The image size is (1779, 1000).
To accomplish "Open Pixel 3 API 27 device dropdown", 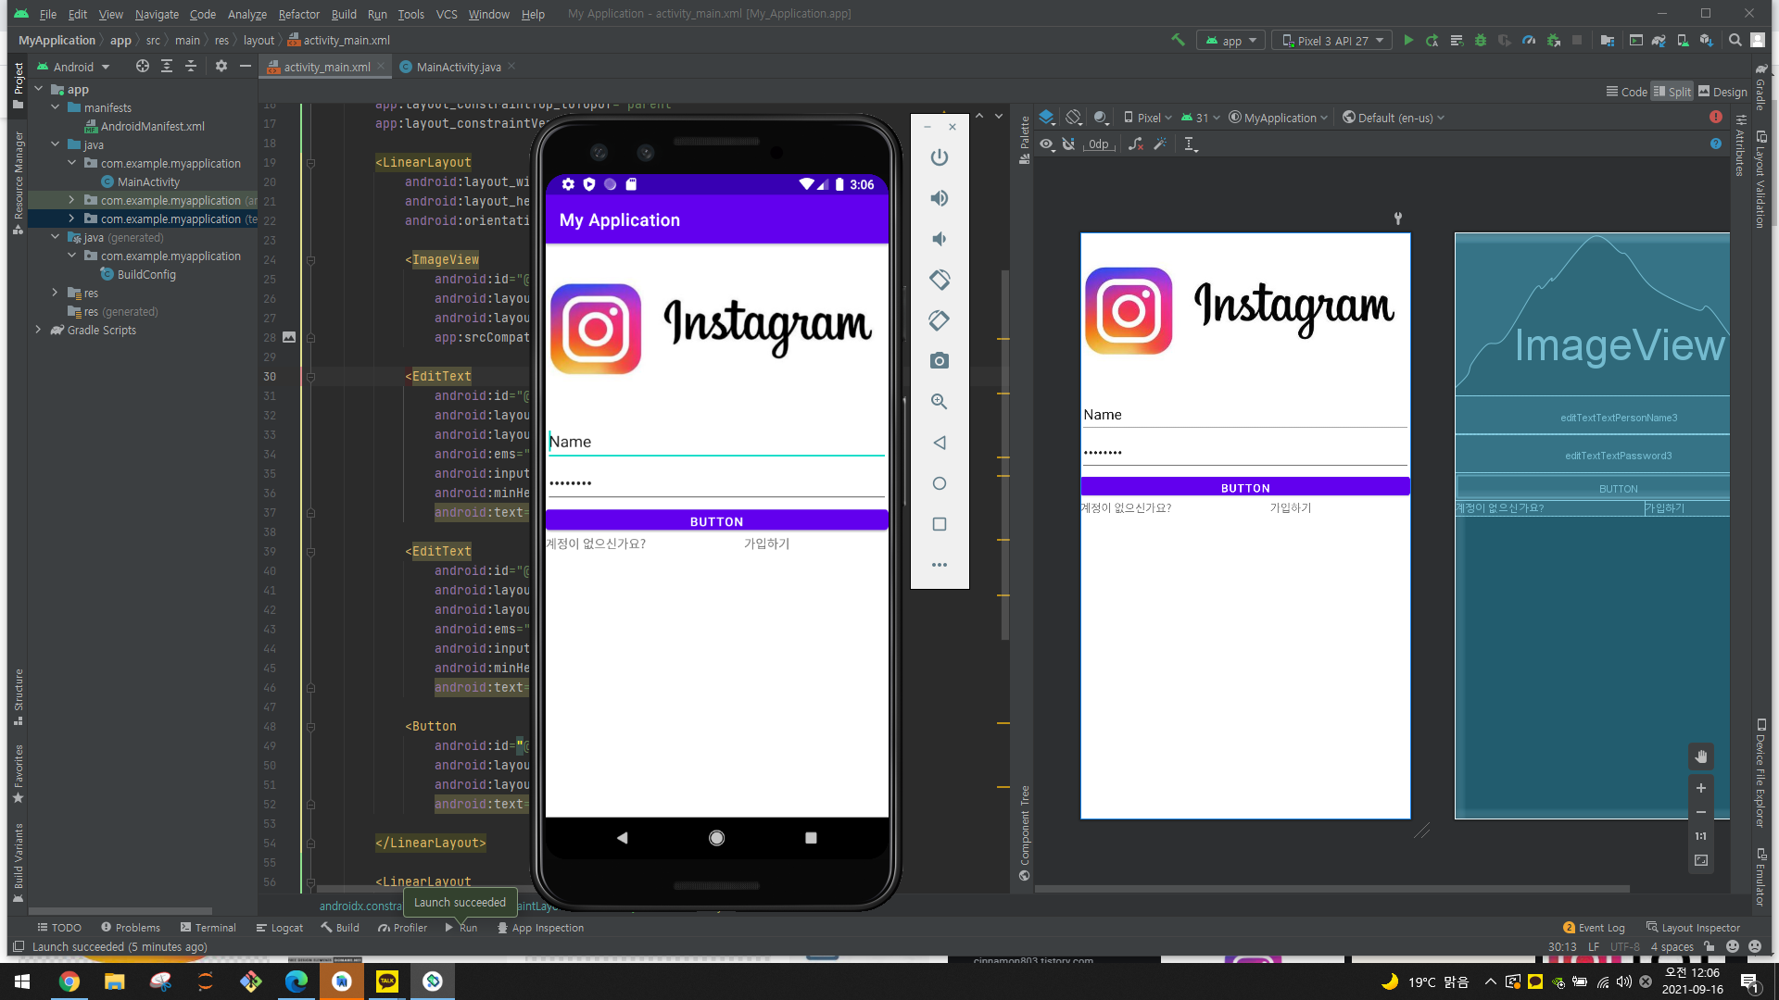I will pyautogui.click(x=1331, y=41).
